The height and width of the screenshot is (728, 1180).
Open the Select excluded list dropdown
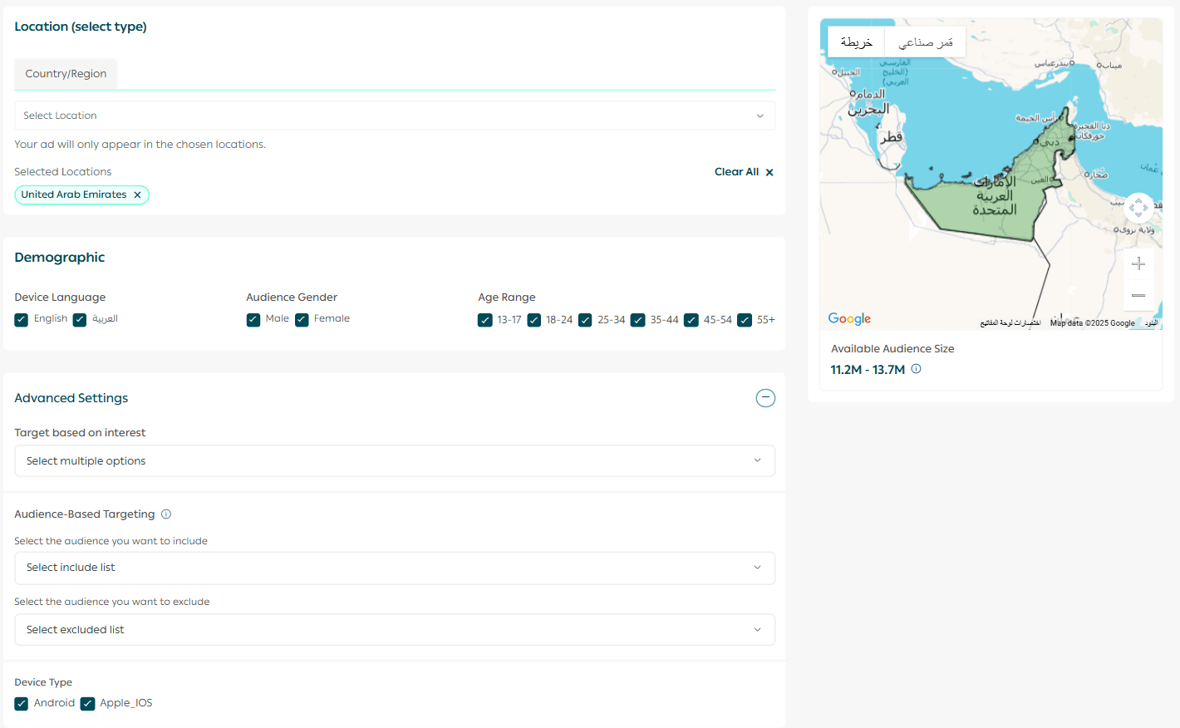coord(395,630)
